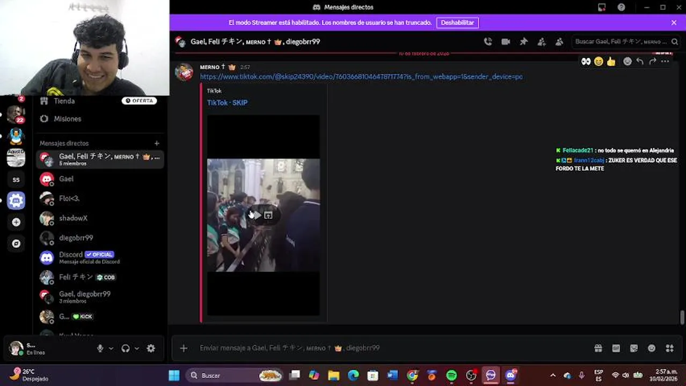Toggle headphones deafen in user panel

[126, 348]
